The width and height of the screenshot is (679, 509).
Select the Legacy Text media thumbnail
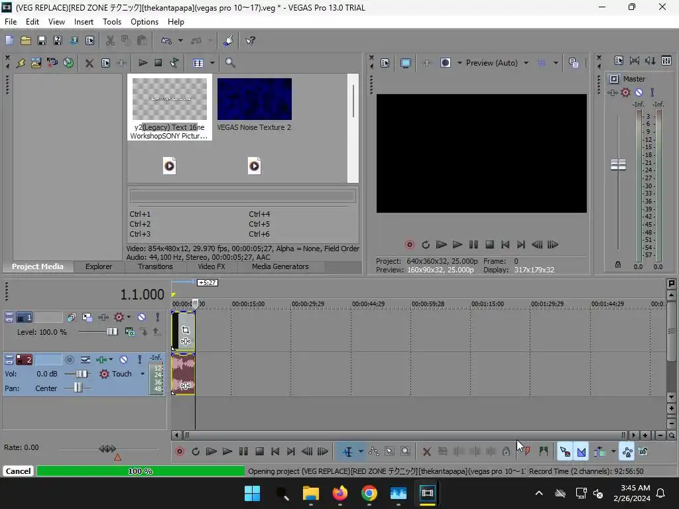pyautogui.click(x=169, y=99)
